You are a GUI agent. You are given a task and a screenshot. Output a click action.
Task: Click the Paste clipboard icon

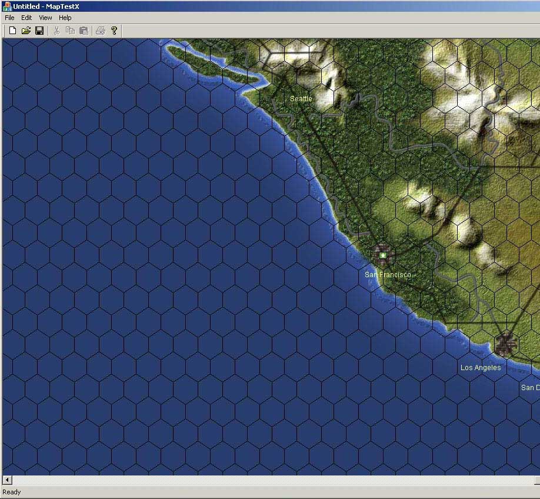coord(84,31)
